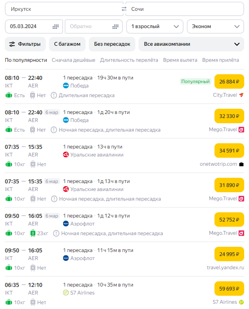Open calendar icon in return date field
This screenshot has height=309, width=249.
point(116,26)
